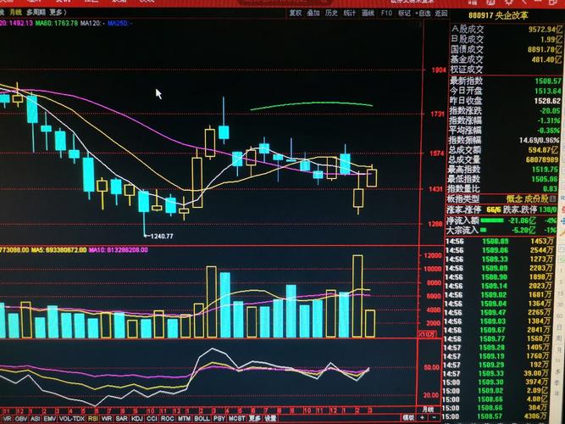Click the 指数涨跌 -20.05 row

tap(506, 110)
